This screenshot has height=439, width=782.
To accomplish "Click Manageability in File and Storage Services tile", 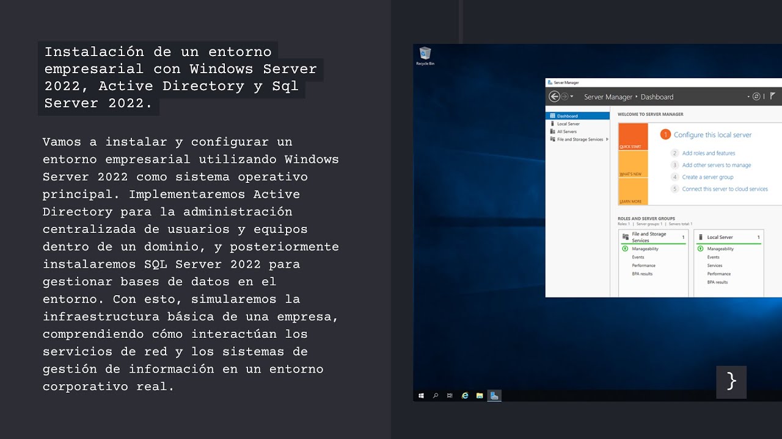I will point(645,249).
